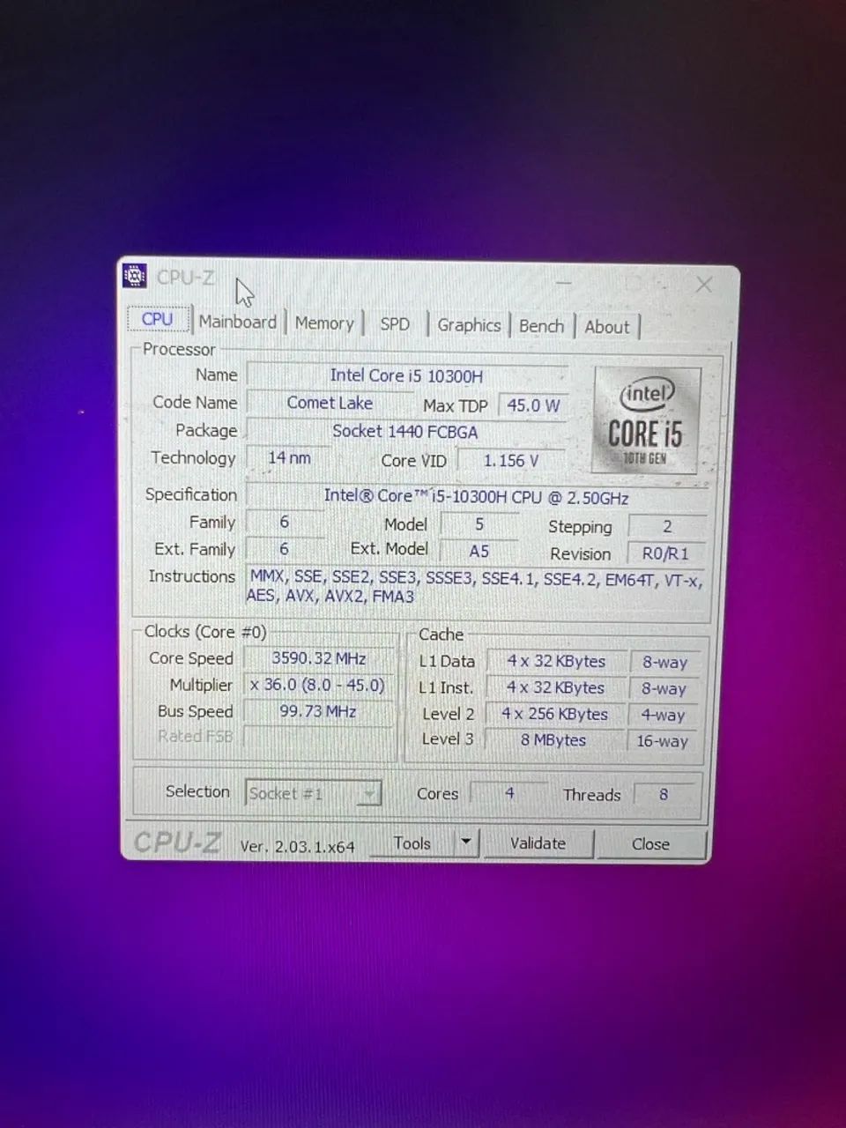Click the Tools button
This screenshot has height=1128, width=846.
point(412,843)
